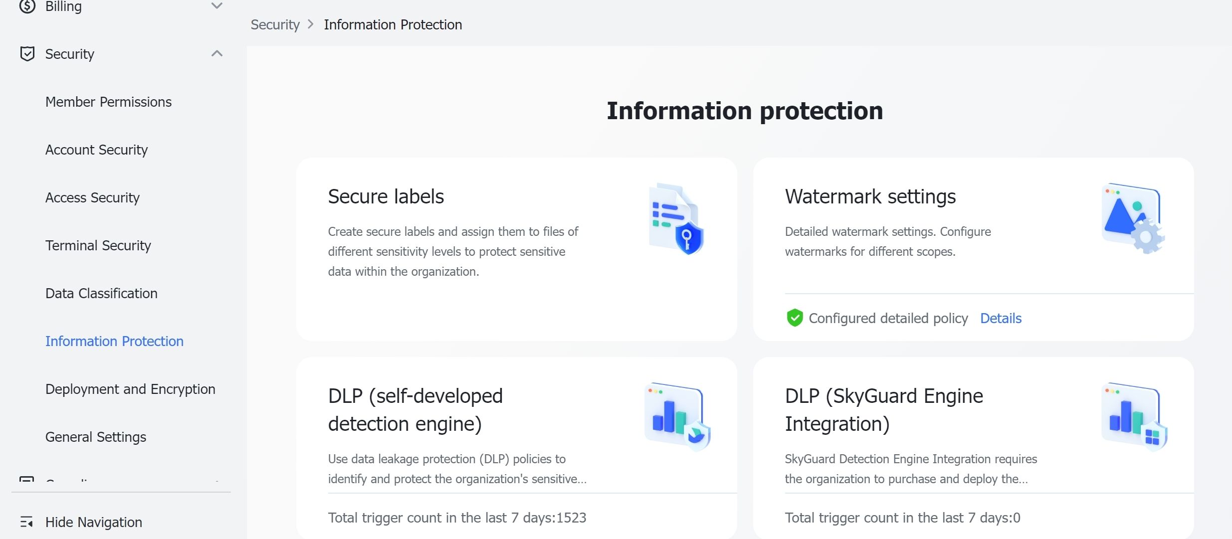The image size is (1232, 539).
Task: Click Security in the breadcrumb trail
Action: pyautogui.click(x=275, y=24)
